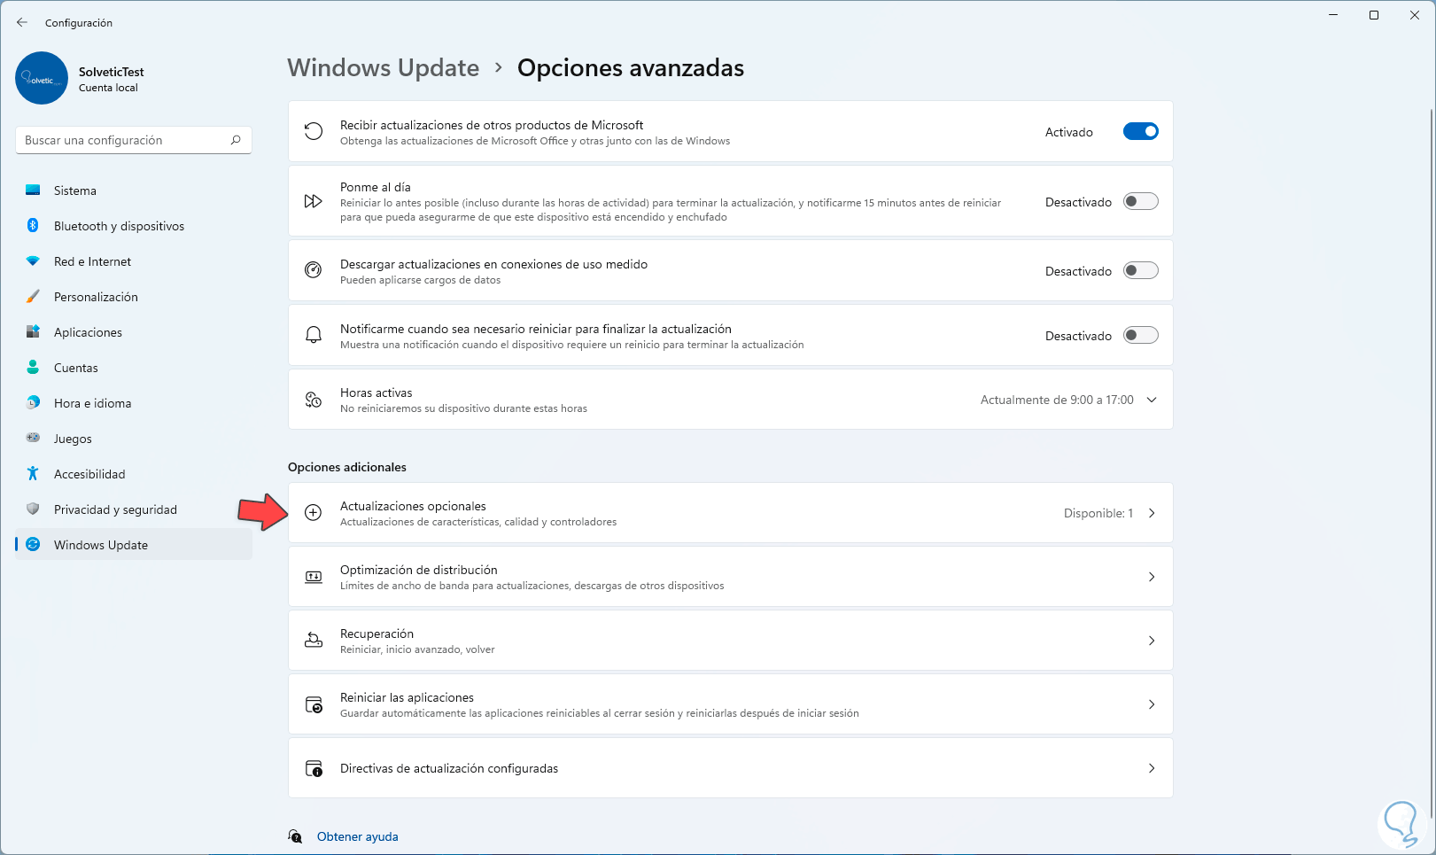Disable Recibir actualizaciones de otros productos toggle
Screen dimensions: 1436x855
coord(1140,132)
